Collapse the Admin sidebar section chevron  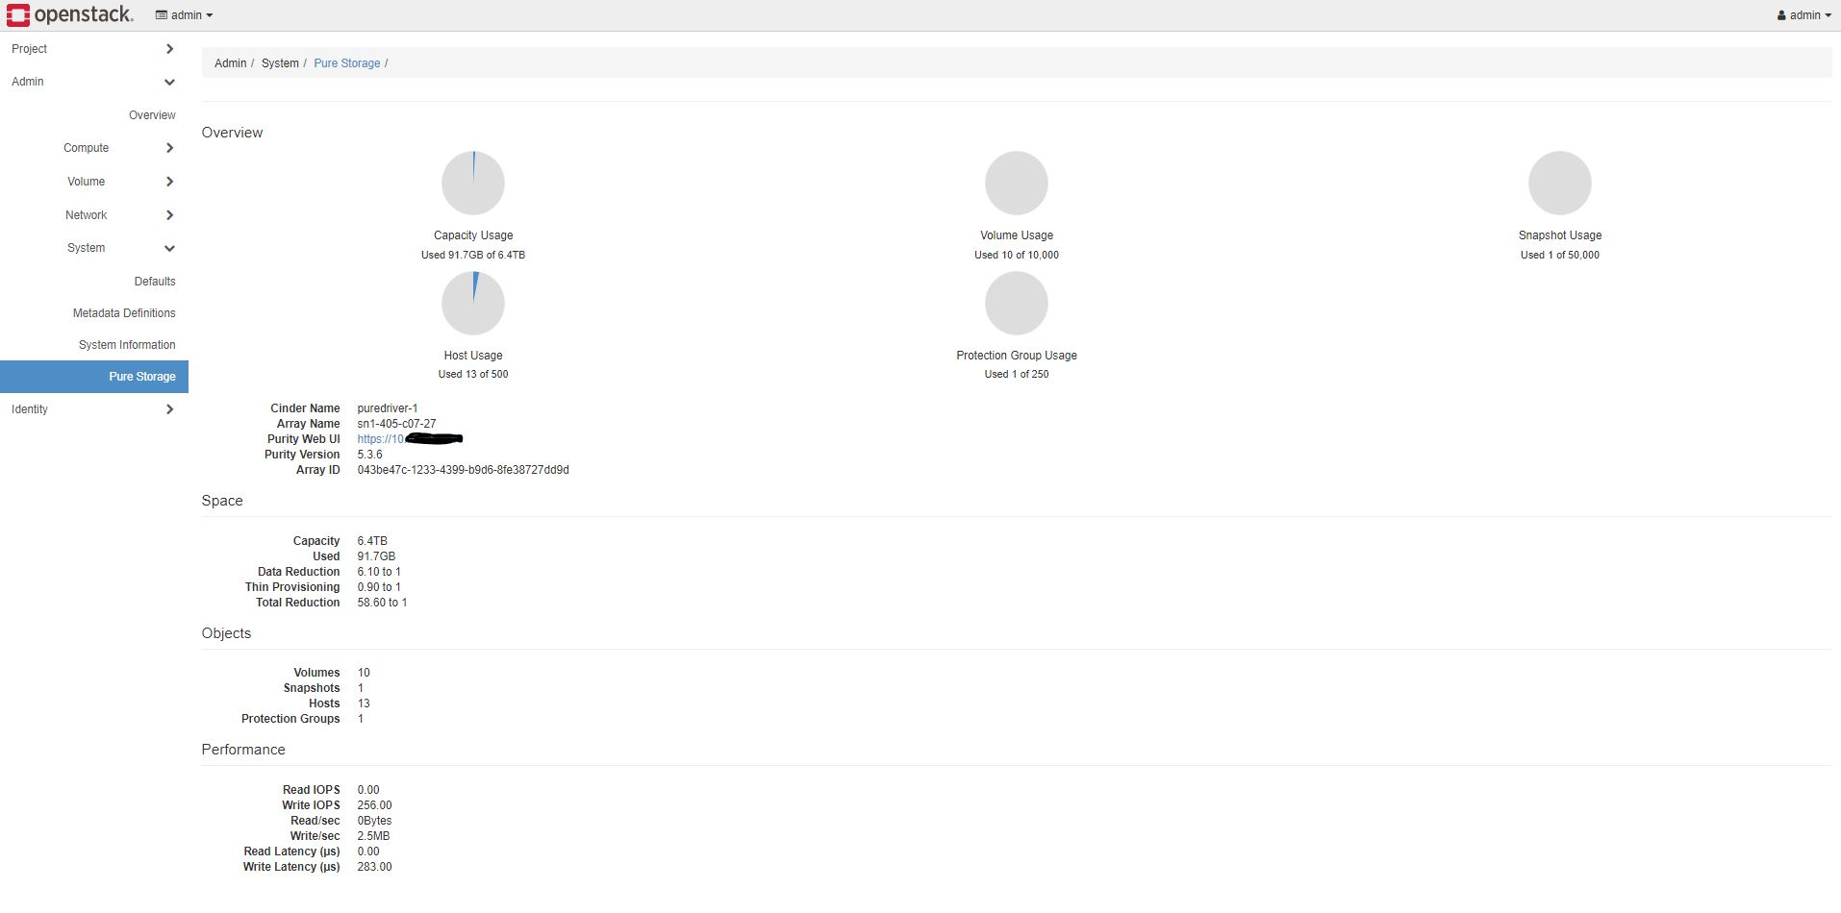(169, 83)
